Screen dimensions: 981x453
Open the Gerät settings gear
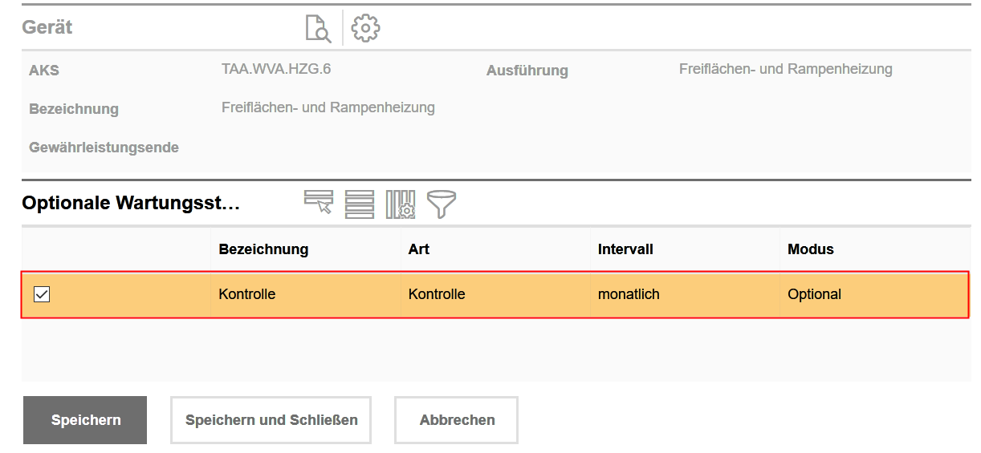pos(365,28)
